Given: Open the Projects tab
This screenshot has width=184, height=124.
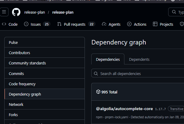Looking at the screenshot, I should point(163,24).
